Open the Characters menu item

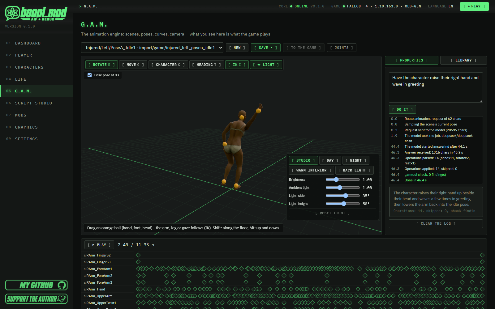click(x=37, y=67)
